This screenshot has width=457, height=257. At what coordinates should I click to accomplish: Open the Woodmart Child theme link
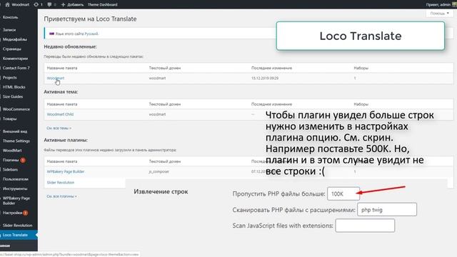[60, 114]
